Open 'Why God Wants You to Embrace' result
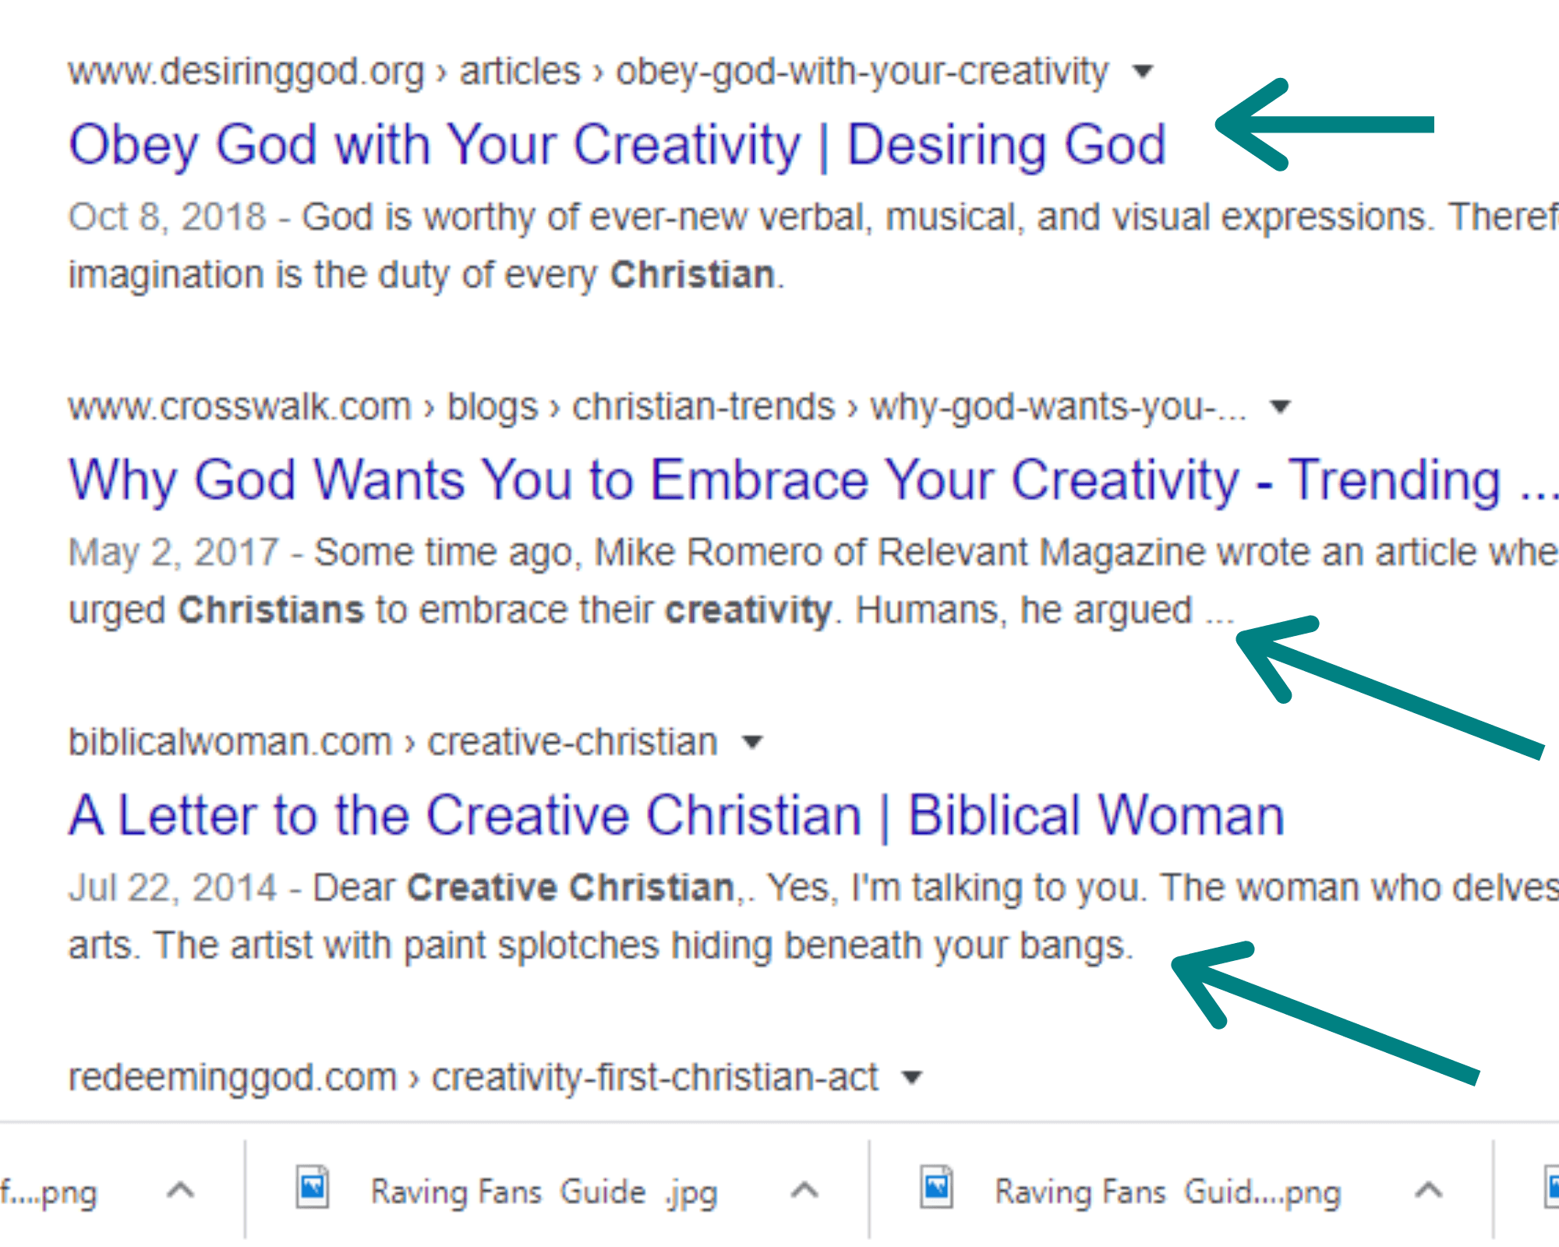Image resolution: width=1559 pixels, height=1247 pixels. click(813, 480)
